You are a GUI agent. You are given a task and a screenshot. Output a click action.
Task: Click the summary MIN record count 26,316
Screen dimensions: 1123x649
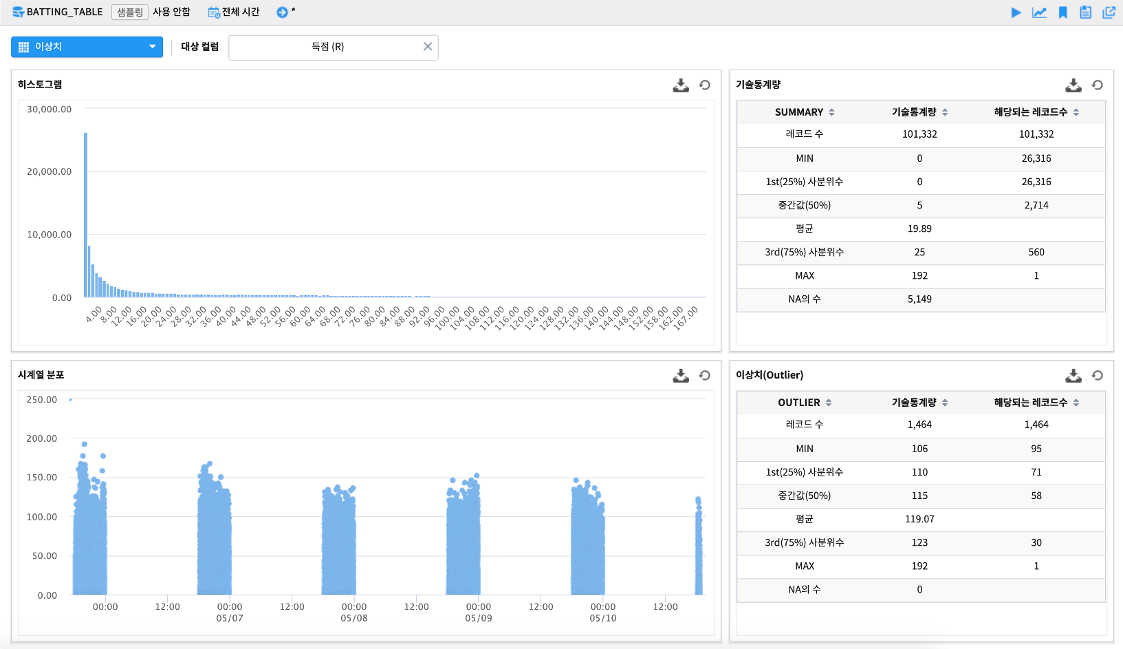pos(1036,158)
